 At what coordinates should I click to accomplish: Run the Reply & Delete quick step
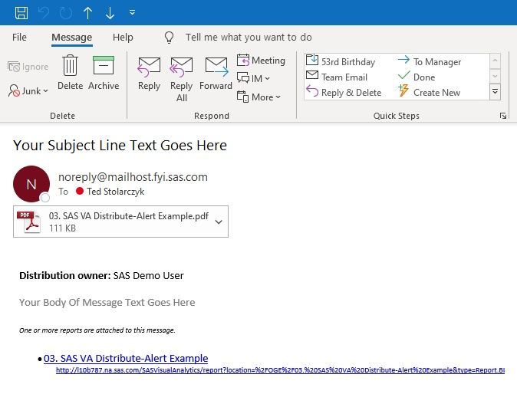tap(344, 93)
